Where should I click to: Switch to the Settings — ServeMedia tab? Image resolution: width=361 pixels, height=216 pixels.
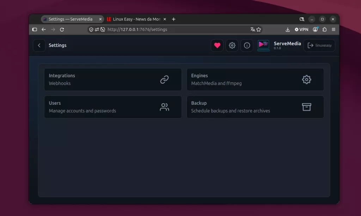(72, 19)
